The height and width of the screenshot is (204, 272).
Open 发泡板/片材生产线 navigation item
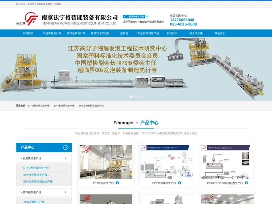tap(148, 33)
